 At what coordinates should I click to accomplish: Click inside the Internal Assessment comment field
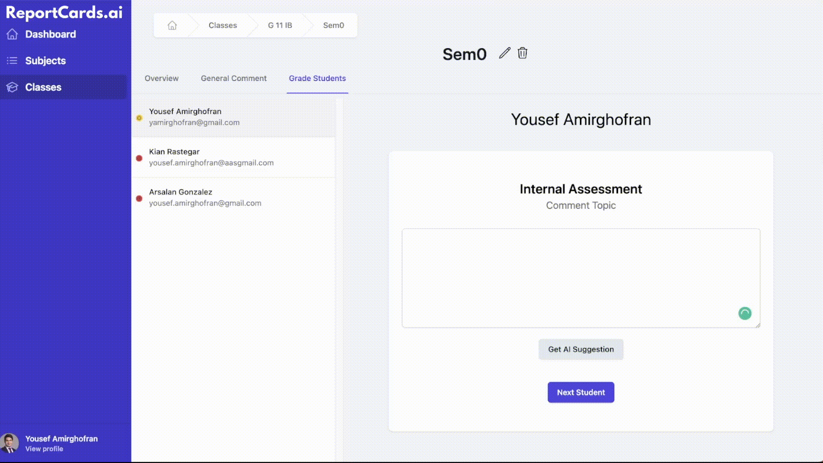[581, 278]
